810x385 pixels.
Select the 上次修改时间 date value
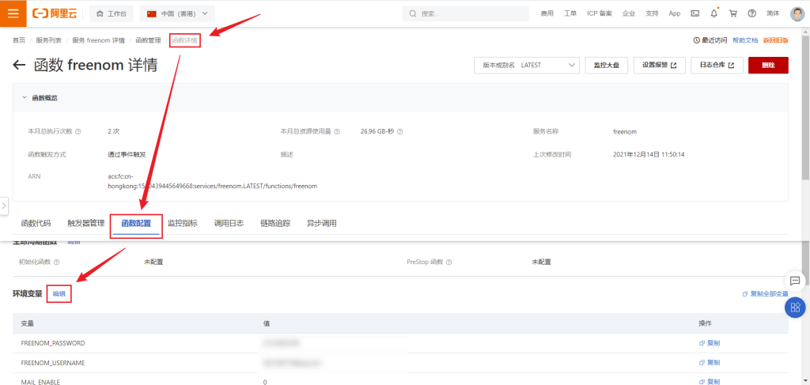[649, 154]
